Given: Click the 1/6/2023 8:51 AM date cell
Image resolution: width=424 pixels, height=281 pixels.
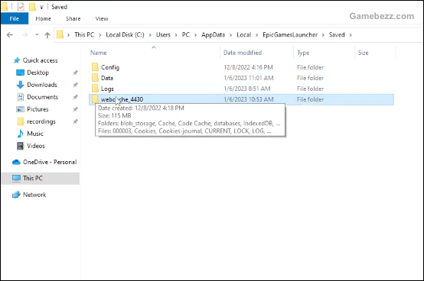Looking at the screenshot, I should pos(247,89).
